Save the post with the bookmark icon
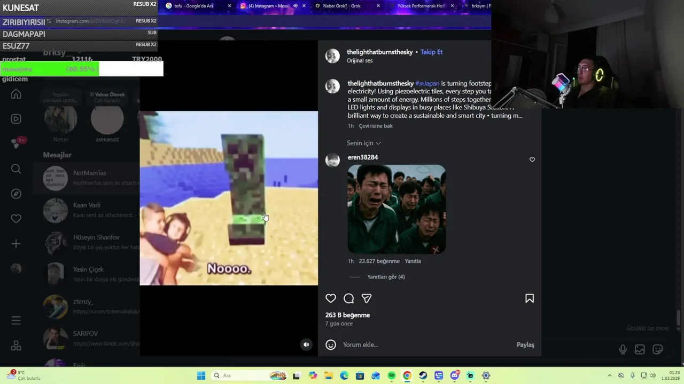Screen dimensions: 684x384 click(x=530, y=299)
